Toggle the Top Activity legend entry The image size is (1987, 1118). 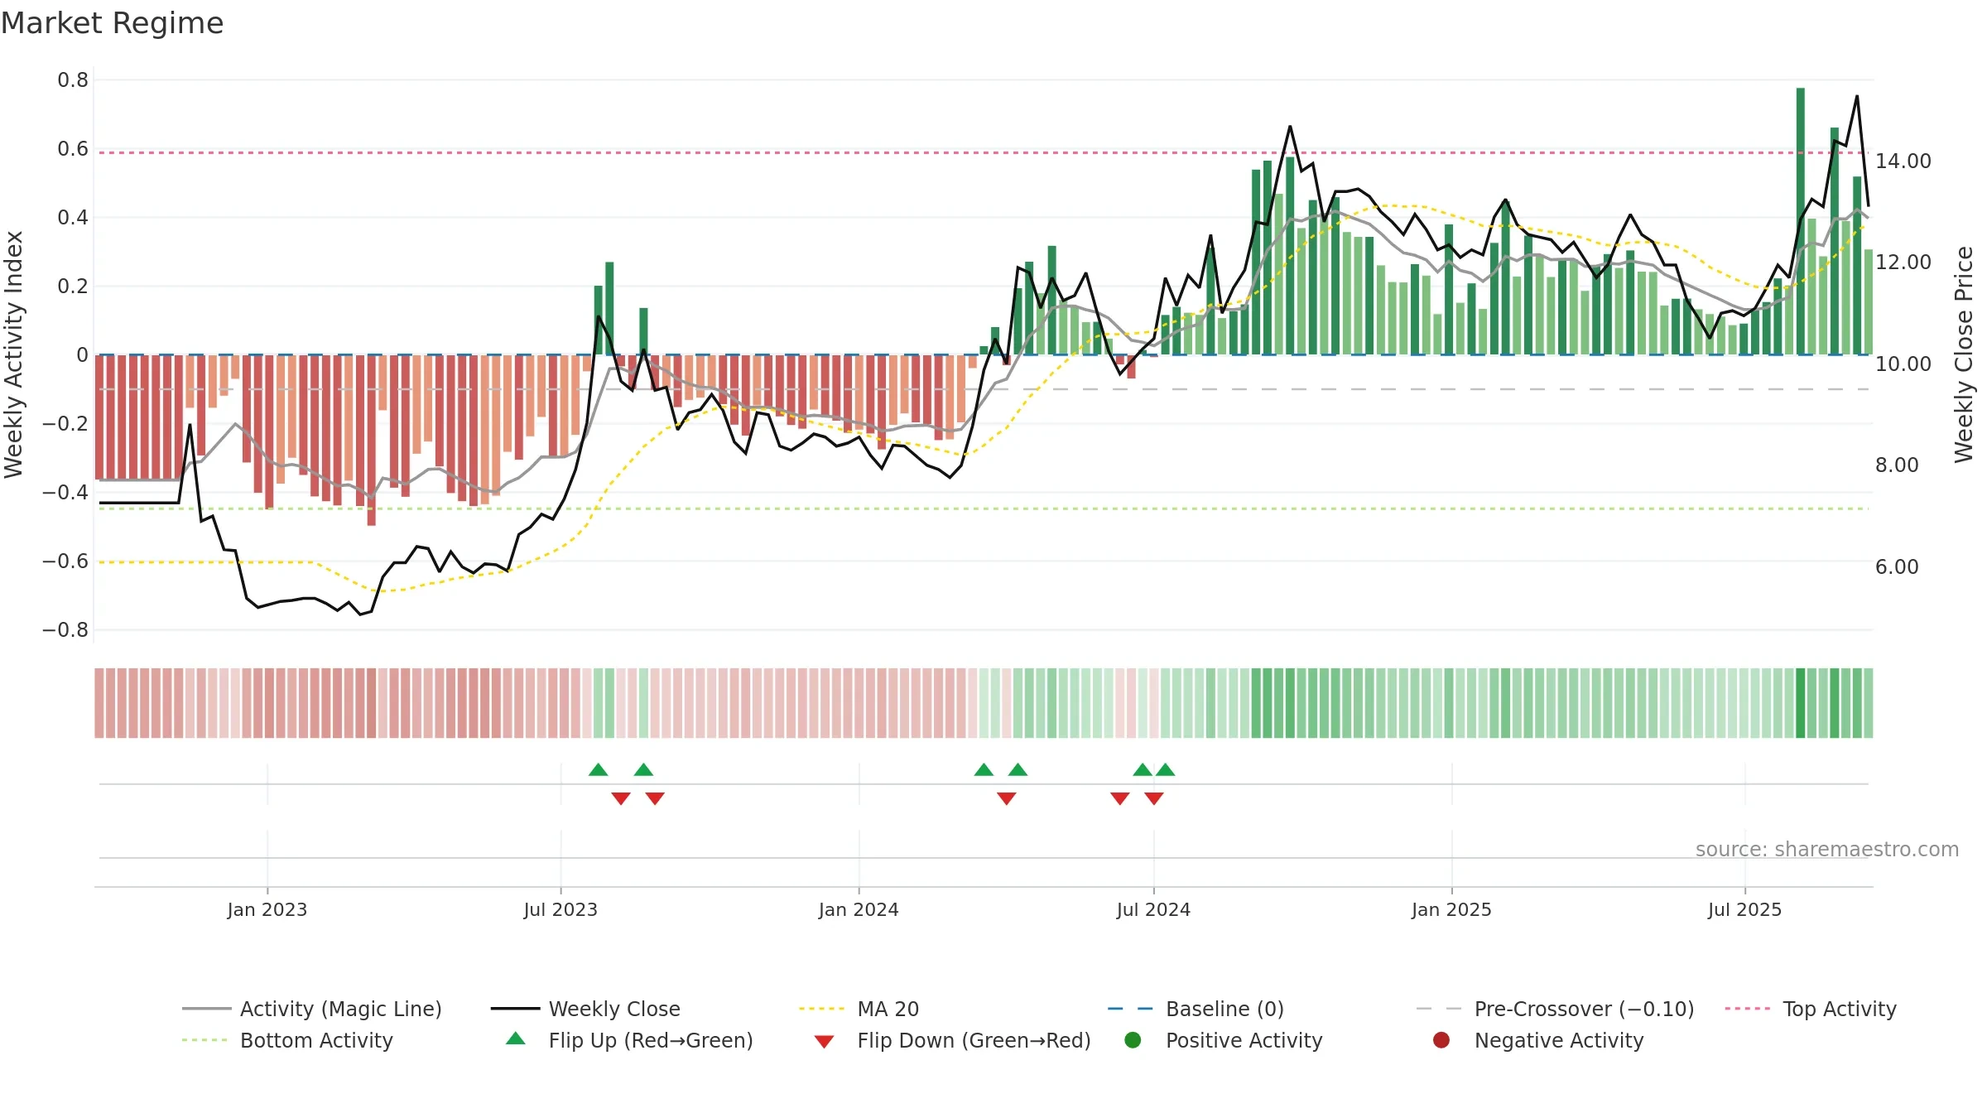click(1811, 1009)
